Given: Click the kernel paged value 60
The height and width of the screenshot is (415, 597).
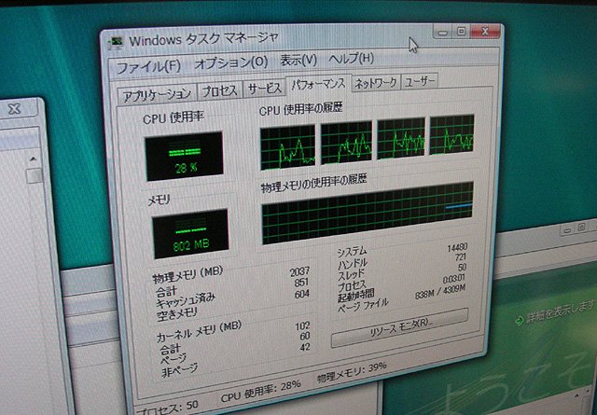Looking at the screenshot, I should point(305,337).
